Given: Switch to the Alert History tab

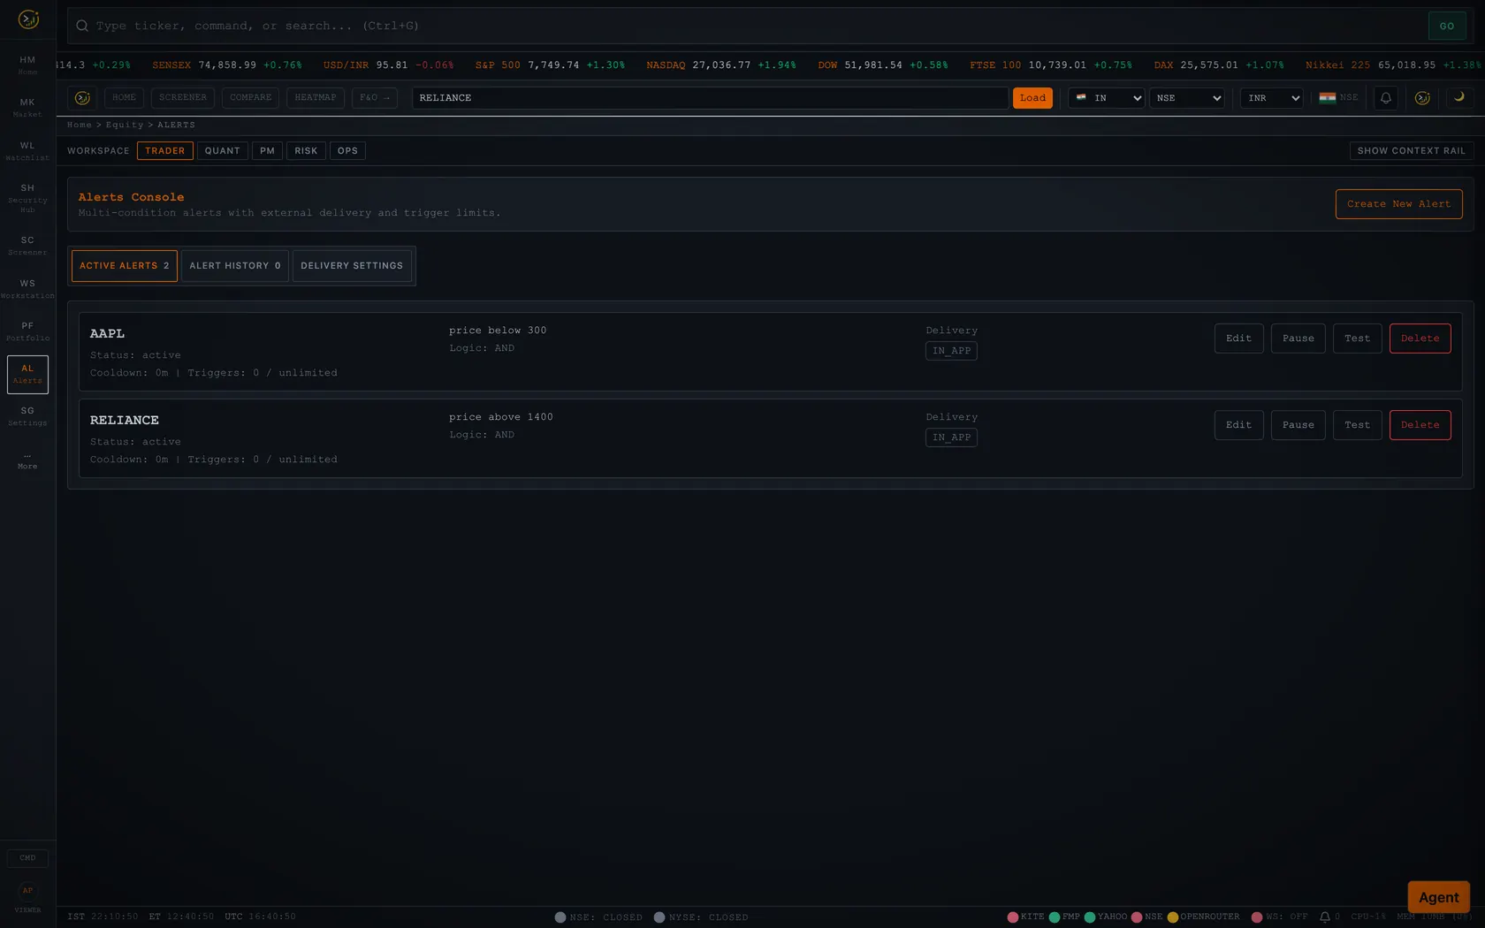Looking at the screenshot, I should (x=235, y=266).
